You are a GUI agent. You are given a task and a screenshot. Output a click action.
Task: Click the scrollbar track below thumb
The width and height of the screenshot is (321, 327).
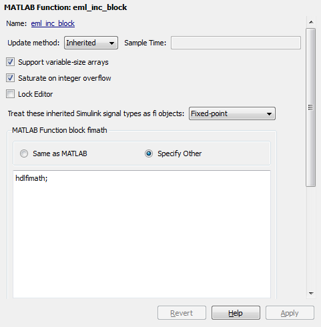pyautogui.click(x=311, y=238)
